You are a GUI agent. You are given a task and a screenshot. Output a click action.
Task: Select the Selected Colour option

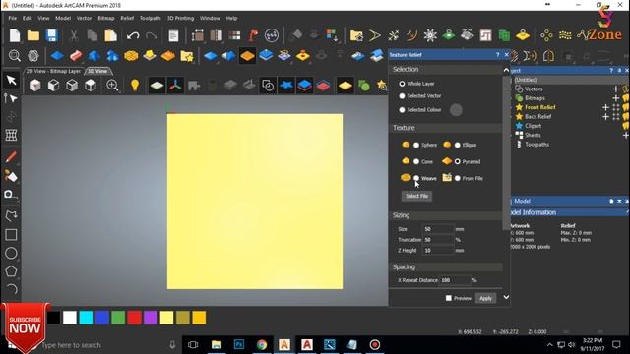click(x=402, y=110)
